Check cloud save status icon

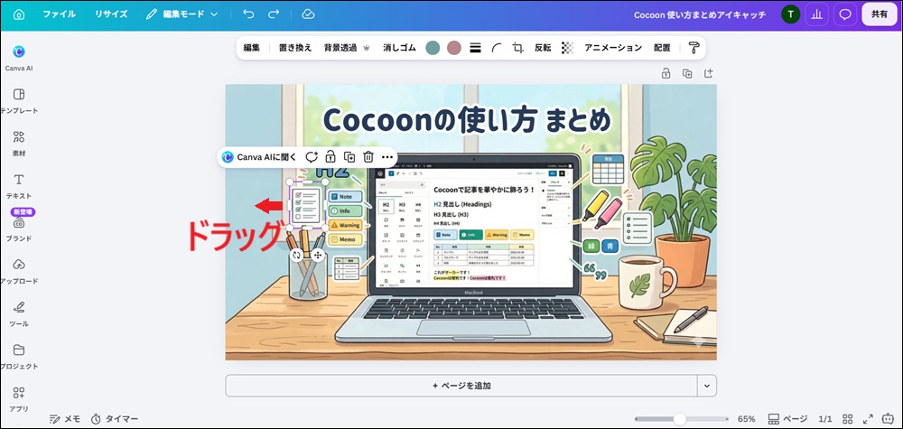[308, 14]
